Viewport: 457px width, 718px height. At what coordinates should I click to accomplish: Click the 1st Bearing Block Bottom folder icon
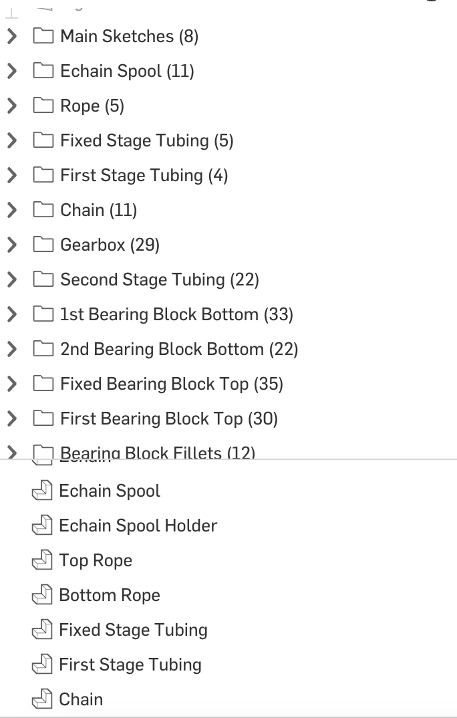(43, 314)
